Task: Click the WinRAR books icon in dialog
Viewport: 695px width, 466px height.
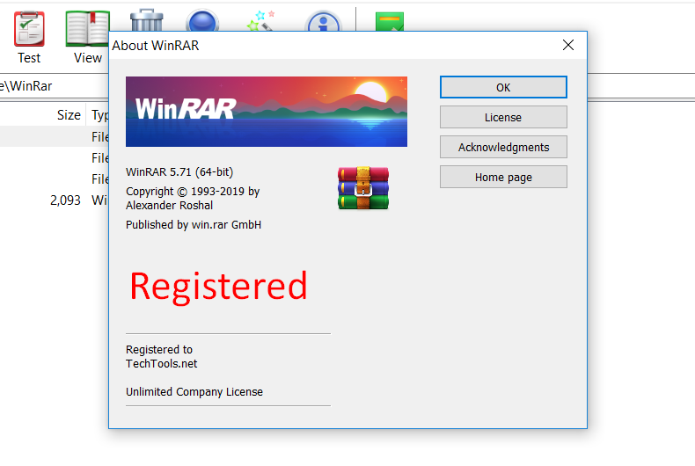Action: [x=363, y=188]
